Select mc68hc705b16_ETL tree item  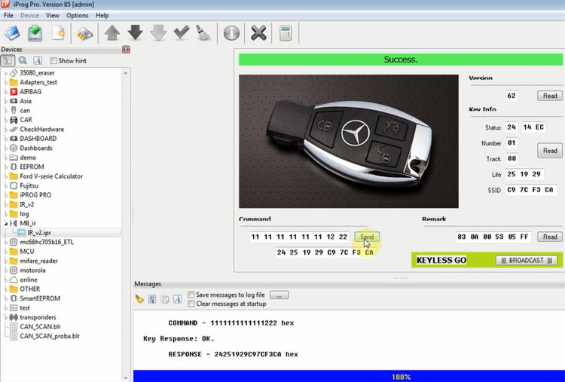(47, 242)
